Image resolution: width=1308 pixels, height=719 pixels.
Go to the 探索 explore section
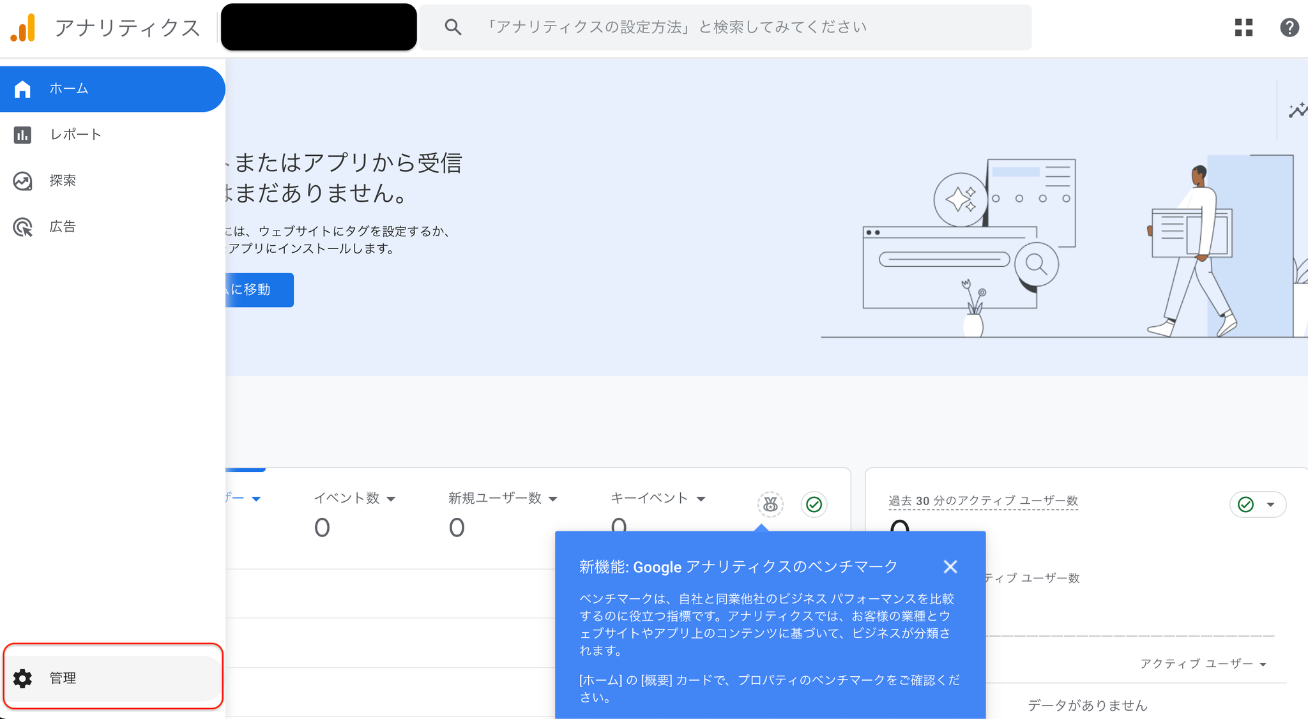(112, 181)
